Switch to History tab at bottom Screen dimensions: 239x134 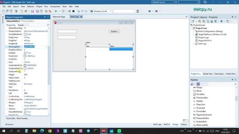click(184, 124)
